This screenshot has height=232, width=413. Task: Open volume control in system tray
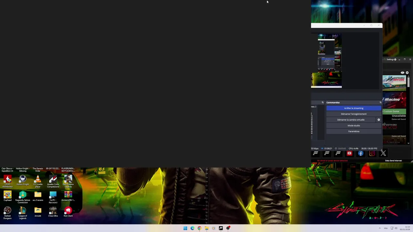tap(396, 228)
